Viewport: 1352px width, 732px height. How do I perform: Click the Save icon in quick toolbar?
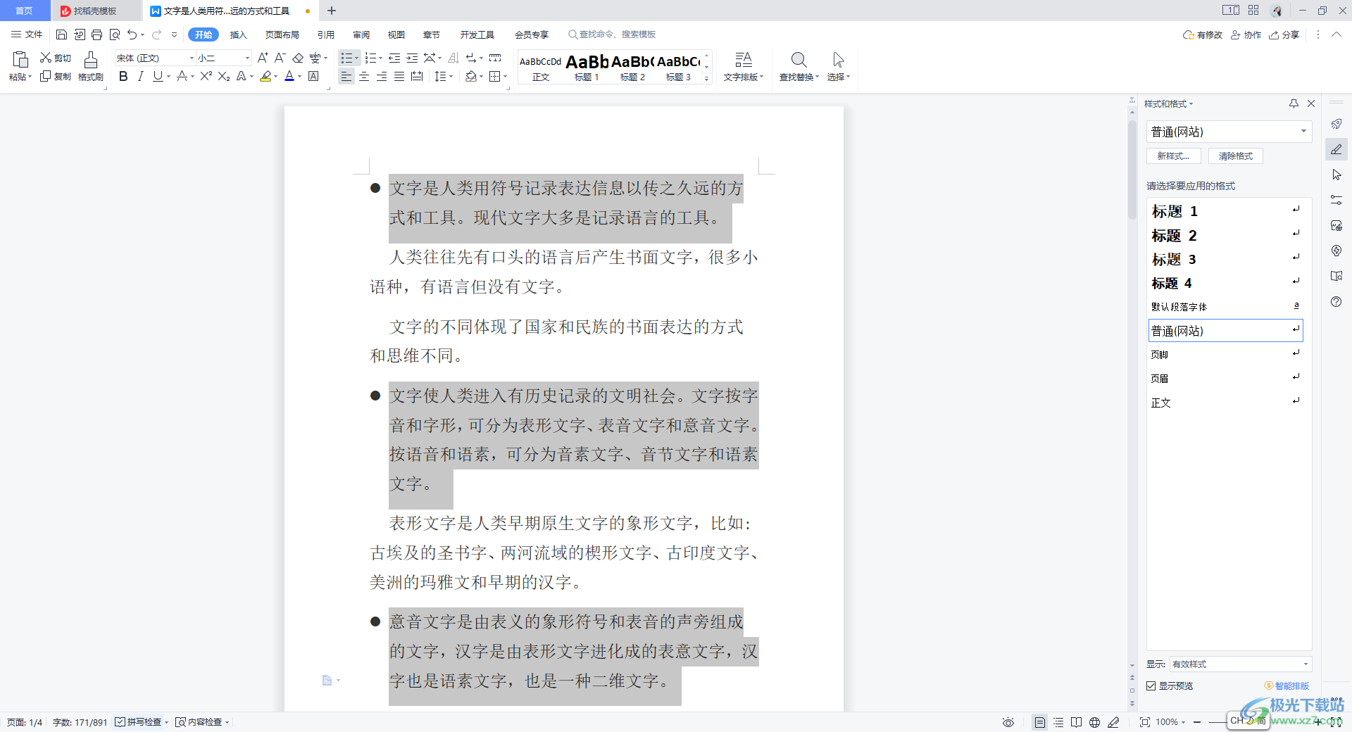61,34
